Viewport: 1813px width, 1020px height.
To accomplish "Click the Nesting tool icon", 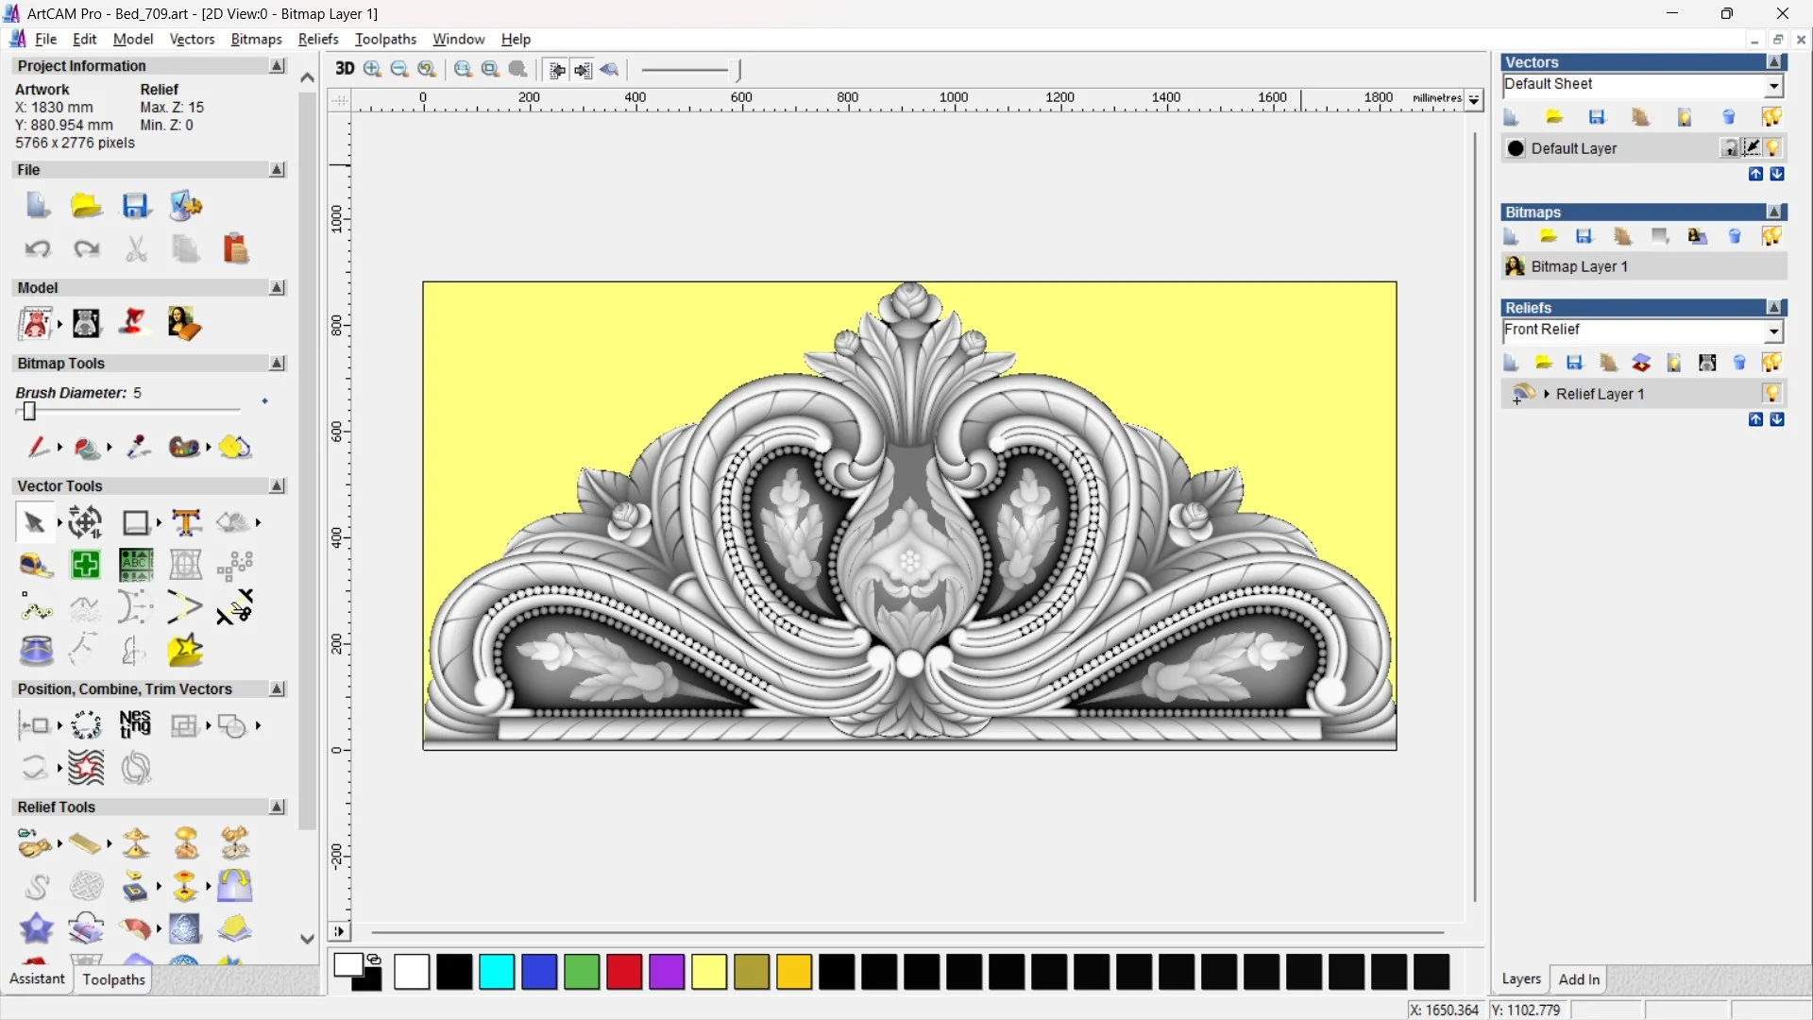I will (135, 725).
